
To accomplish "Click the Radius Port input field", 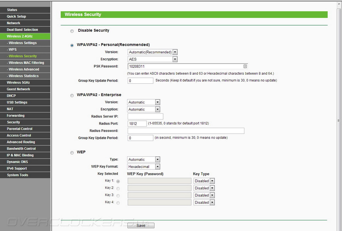I will [x=137, y=123].
